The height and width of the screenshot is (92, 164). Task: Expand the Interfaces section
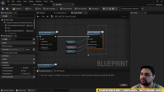tap(2, 56)
